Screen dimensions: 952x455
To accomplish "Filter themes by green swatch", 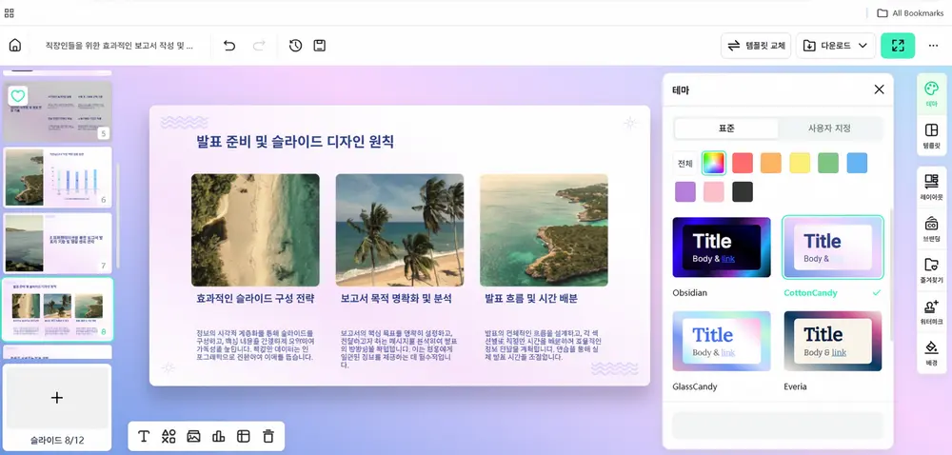I will 828,163.
